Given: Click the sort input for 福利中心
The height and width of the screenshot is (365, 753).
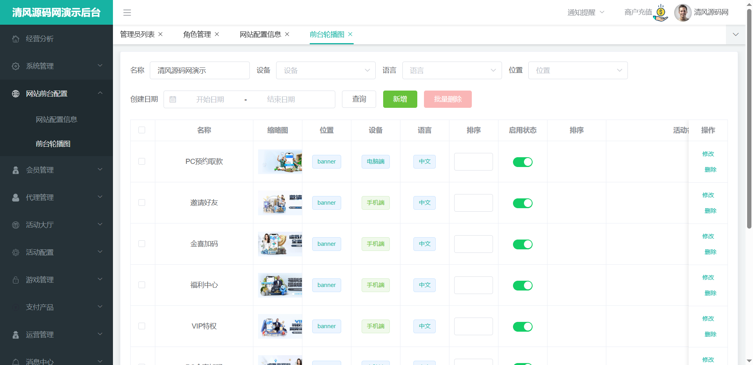Looking at the screenshot, I should tap(473, 285).
